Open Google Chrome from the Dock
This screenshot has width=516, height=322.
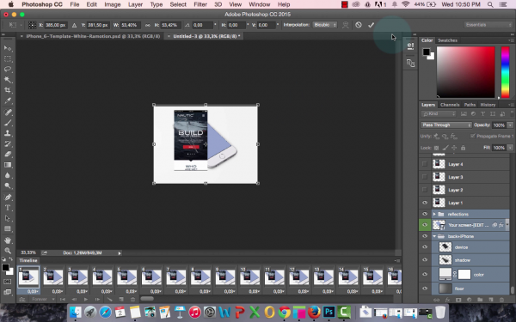(285, 312)
